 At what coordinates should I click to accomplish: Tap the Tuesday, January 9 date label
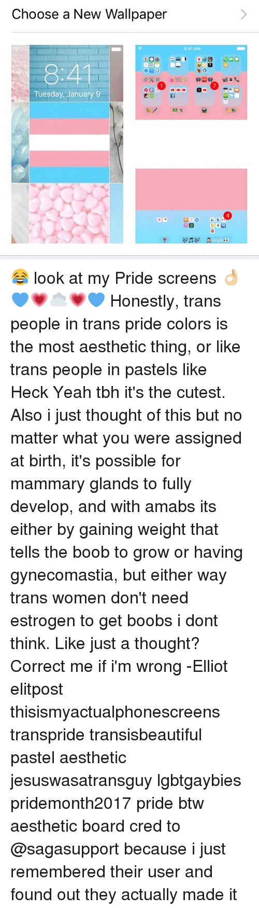pyautogui.click(x=68, y=95)
